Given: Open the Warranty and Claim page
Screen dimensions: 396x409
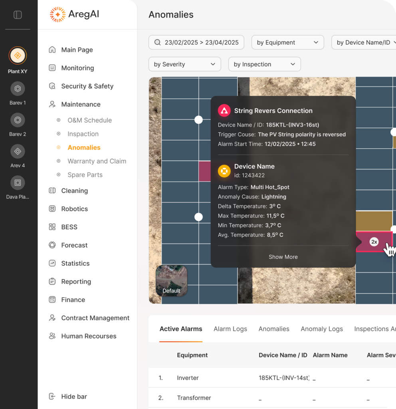Looking at the screenshot, I should (x=97, y=161).
